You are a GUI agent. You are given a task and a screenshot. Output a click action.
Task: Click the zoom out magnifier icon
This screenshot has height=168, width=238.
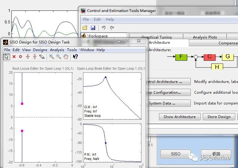pyautogui.click(x=58, y=57)
